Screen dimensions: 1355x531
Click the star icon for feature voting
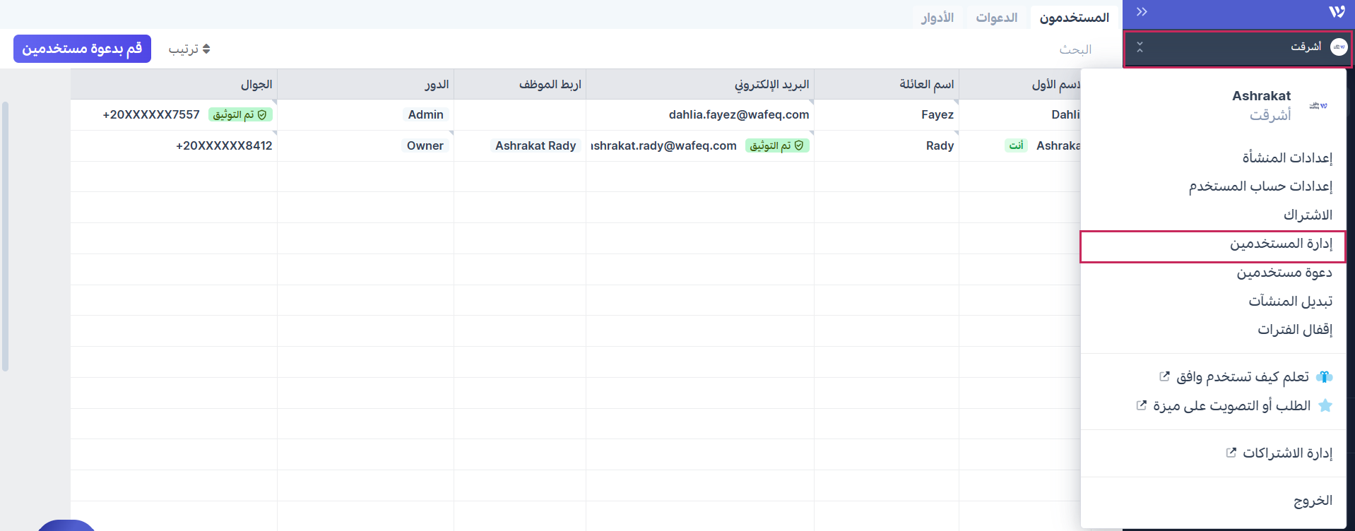click(x=1325, y=406)
